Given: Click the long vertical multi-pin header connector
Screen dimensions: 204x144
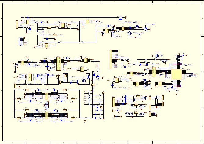Looking at the screenshot, I should (111, 59).
